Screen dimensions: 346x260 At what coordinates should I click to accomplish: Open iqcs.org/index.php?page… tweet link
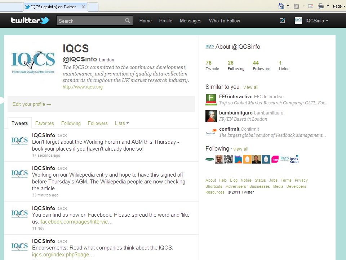point(63,255)
